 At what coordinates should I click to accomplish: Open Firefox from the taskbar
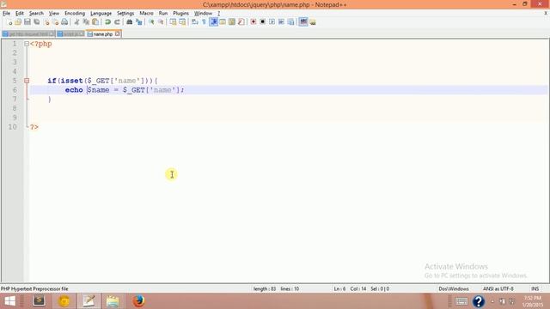point(138,301)
